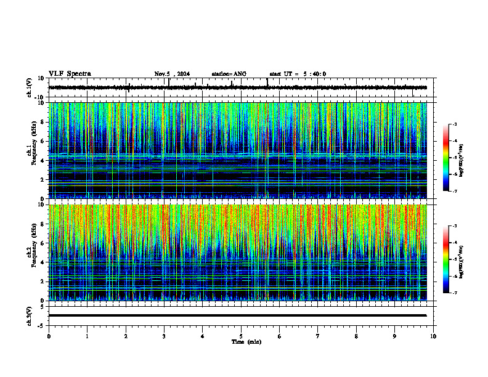Click the ch.2 Frequency (kHz) axis label
Viewport: 488px width, 377px height.
pyautogui.click(x=32, y=245)
